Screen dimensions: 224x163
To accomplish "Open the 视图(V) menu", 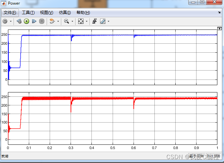I will [x=46, y=13].
